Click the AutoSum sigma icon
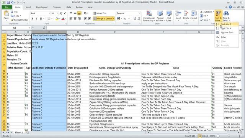This screenshot has height=138, width=245. pos(201,12)
